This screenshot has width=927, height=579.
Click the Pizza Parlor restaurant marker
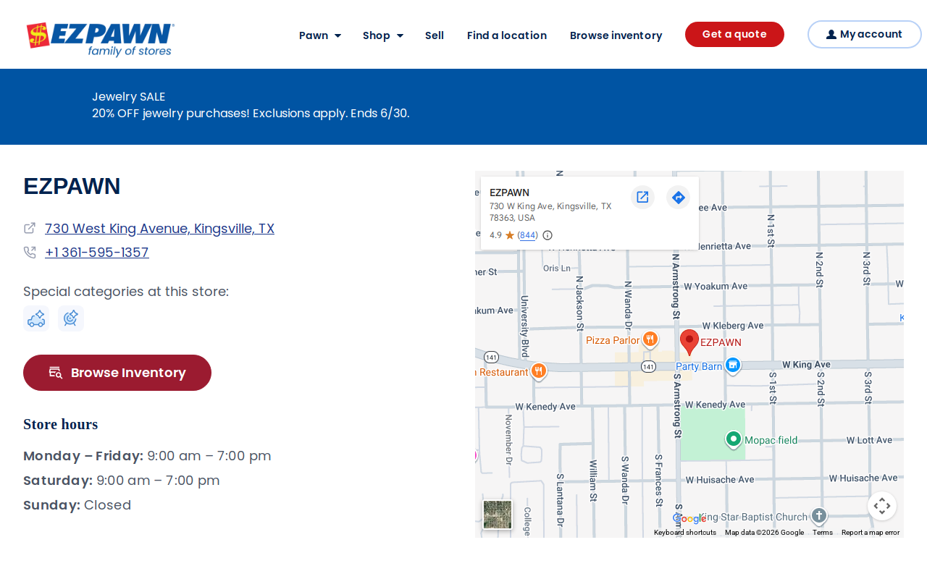650,339
